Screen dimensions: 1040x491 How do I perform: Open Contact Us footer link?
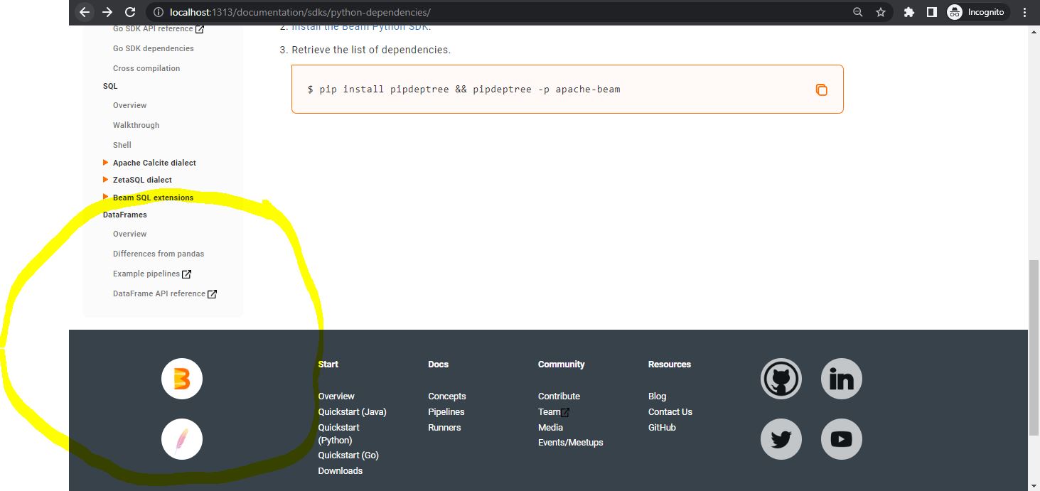(670, 412)
